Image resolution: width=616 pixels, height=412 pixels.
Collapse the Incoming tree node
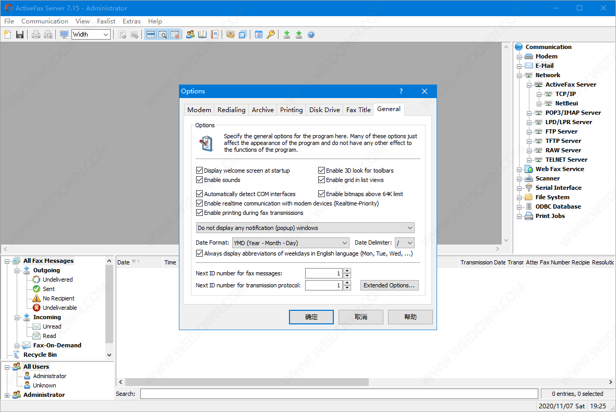click(x=17, y=318)
